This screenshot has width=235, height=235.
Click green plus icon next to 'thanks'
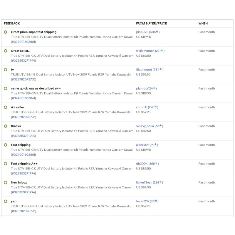click(x=6, y=126)
